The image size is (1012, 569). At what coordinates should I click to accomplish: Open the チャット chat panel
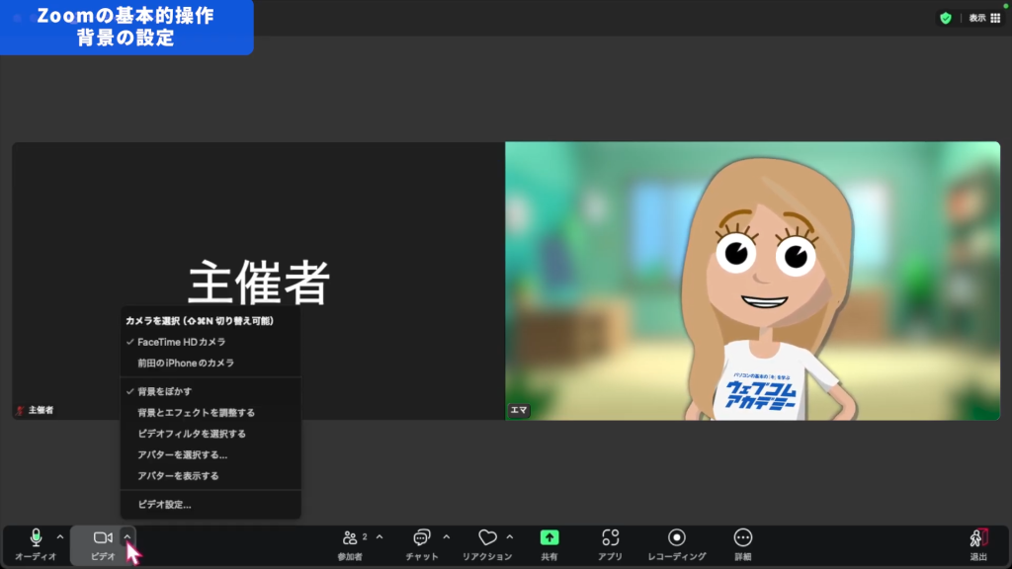point(422,538)
